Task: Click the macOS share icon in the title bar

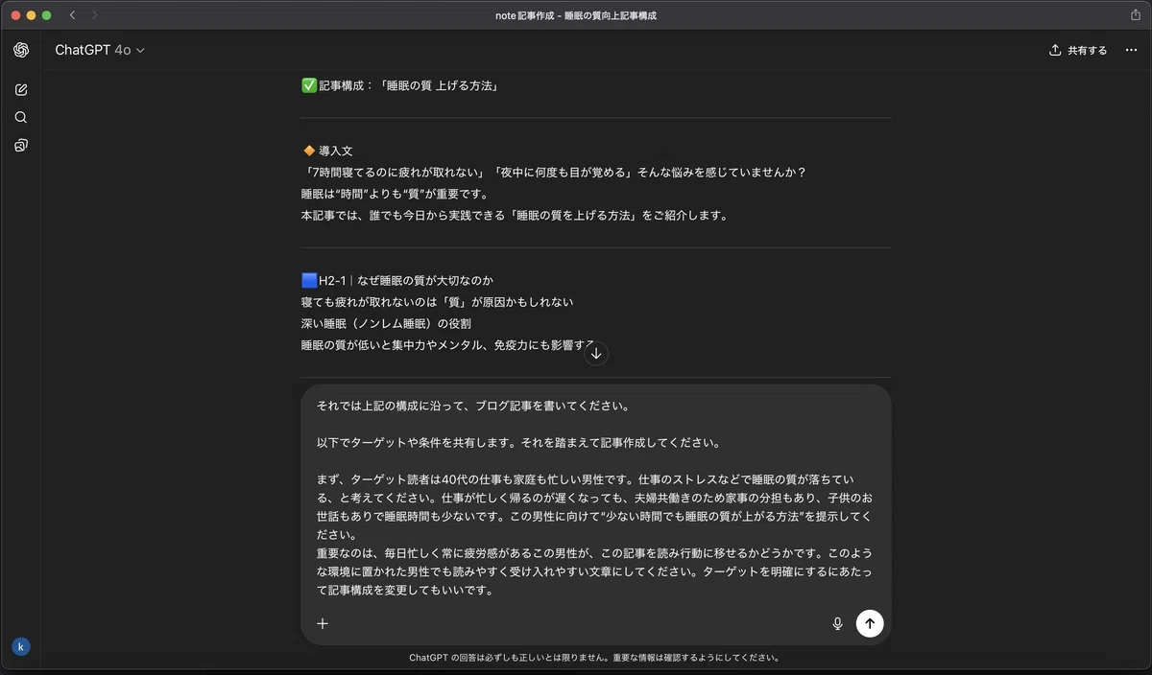Action: [x=1136, y=15]
